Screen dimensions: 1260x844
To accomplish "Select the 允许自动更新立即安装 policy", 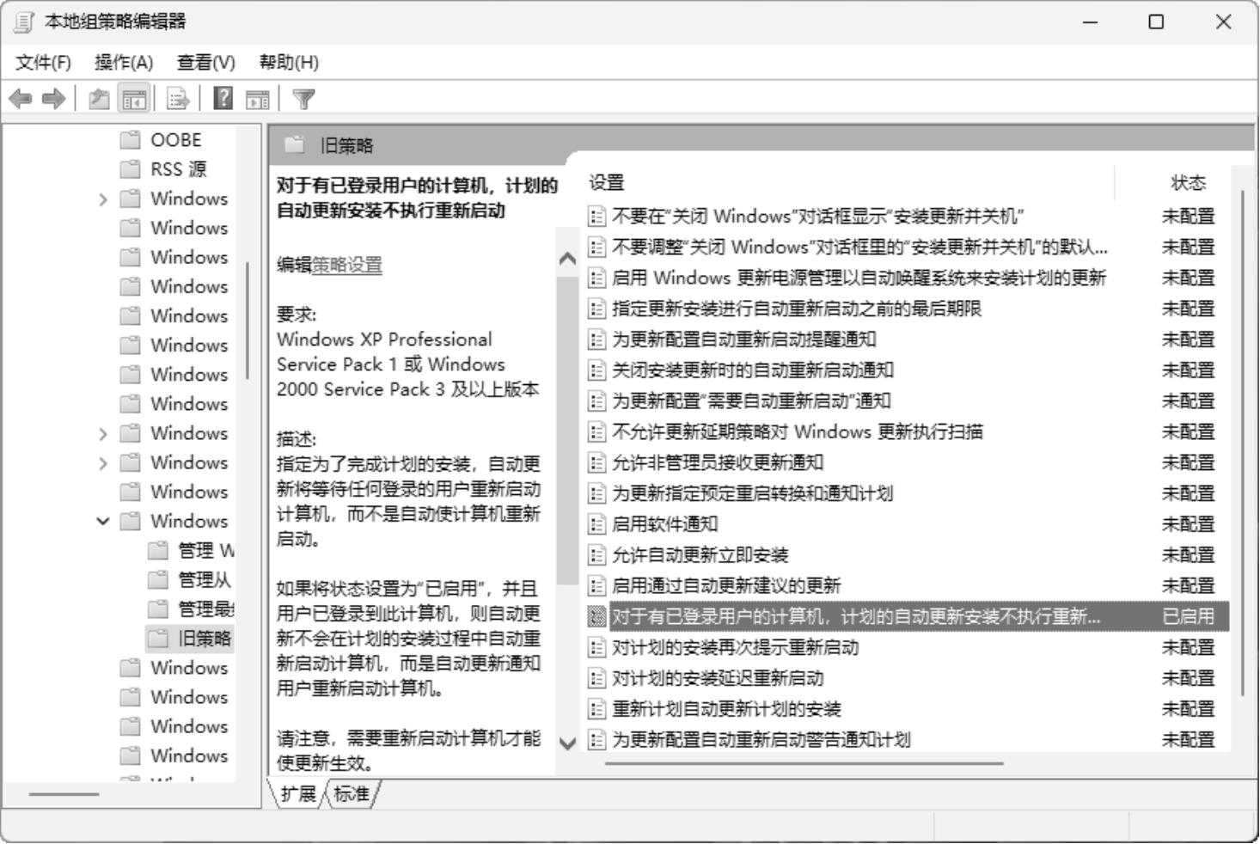I will tap(700, 555).
